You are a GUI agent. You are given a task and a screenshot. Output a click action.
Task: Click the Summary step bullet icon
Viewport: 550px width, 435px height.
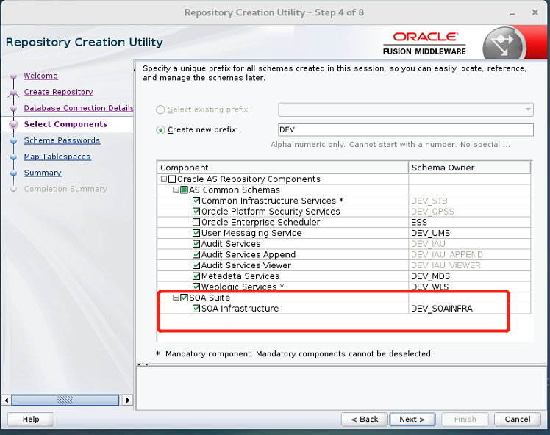point(14,173)
